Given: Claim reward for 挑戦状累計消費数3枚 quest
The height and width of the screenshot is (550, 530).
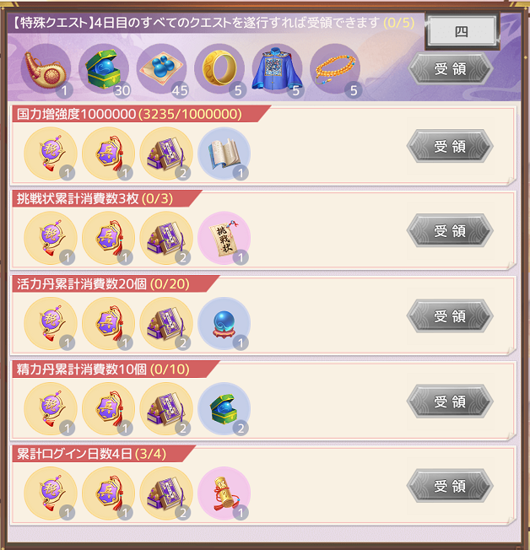Looking at the screenshot, I should click(450, 231).
